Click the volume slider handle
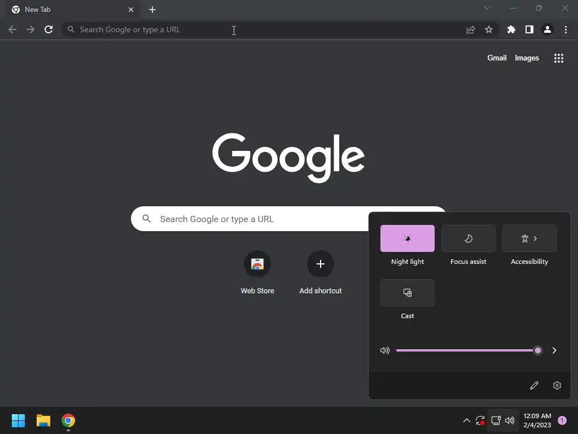The image size is (578, 434). 538,350
